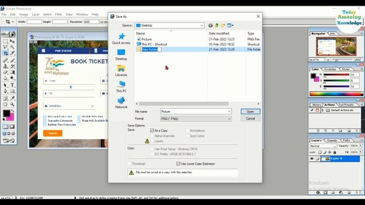
Task: Switch to Quick Mask mode
Action: tap(12, 126)
